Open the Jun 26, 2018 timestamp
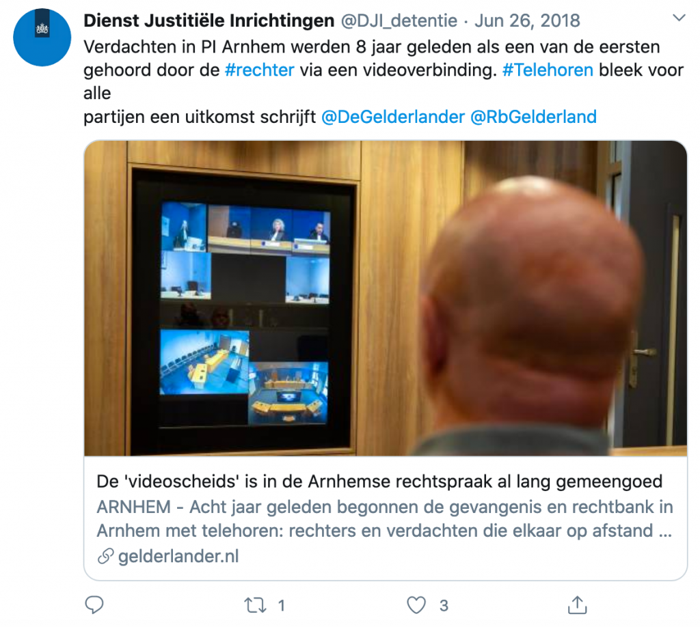This screenshot has width=700, height=627. (x=527, y=20)
